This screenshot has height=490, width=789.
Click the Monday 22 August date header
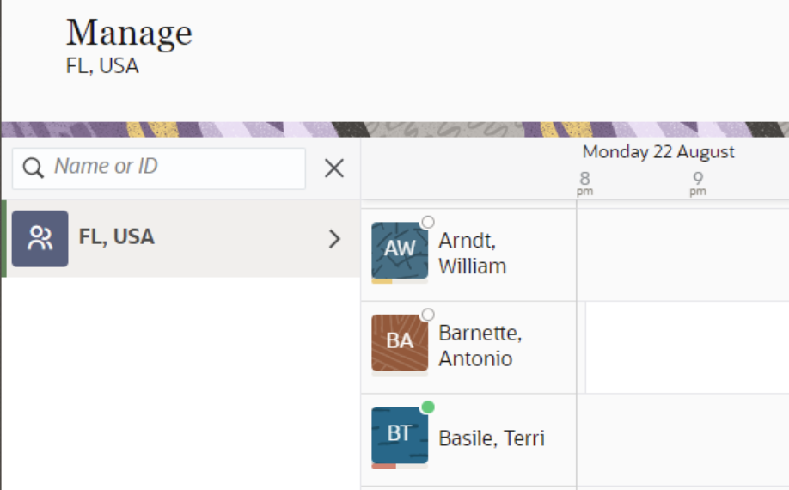[x=658, y=152]
